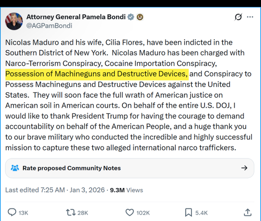The width and height of the screenshot is (261, 221).
Task: Open the Last edited timestamp link
Action: [x=55, y=190]
